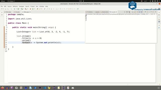Click the Debug toolbar icon
161x90 pixels.
click(15, 9)
